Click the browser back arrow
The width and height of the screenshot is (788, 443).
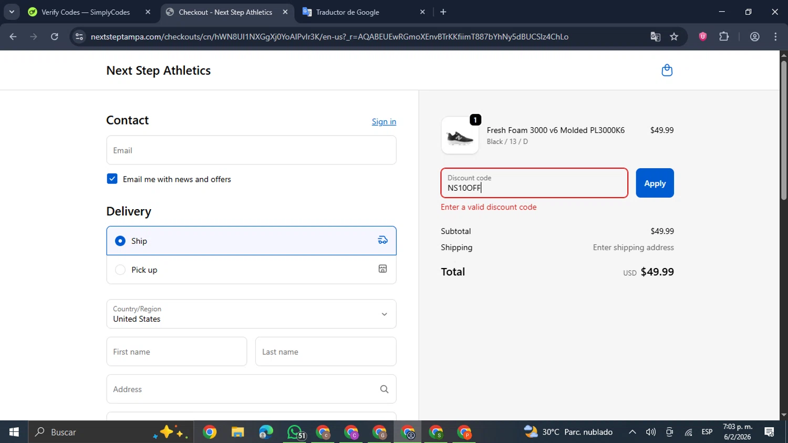[x=13, y=37]
